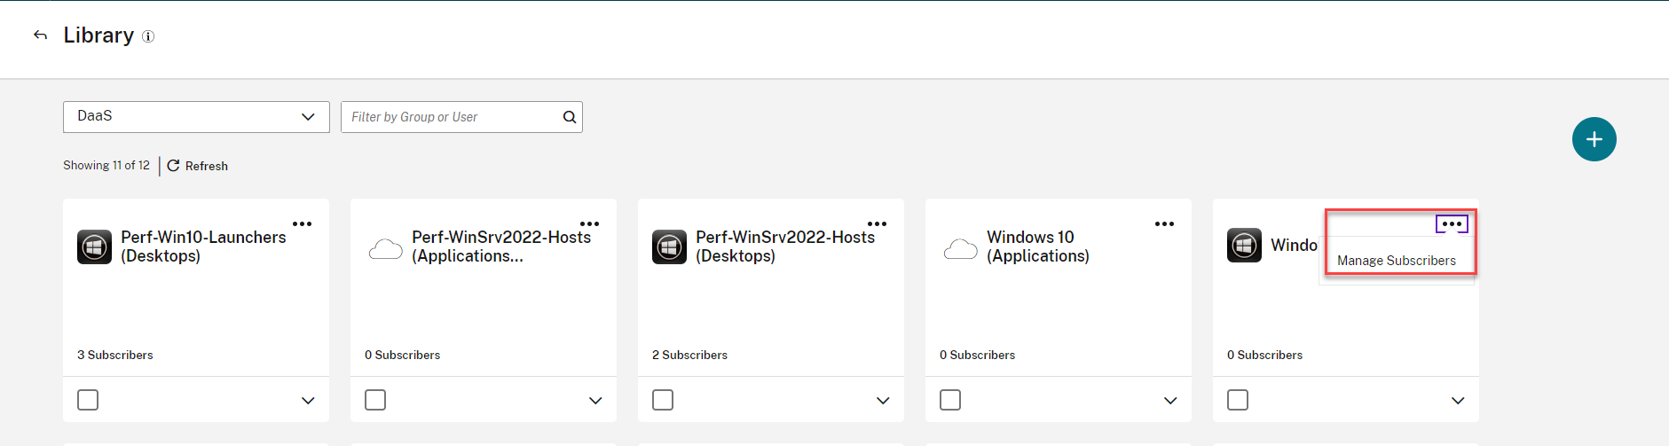
Task: Choose Manage Subscribers from the menu
Action: 1396,261
